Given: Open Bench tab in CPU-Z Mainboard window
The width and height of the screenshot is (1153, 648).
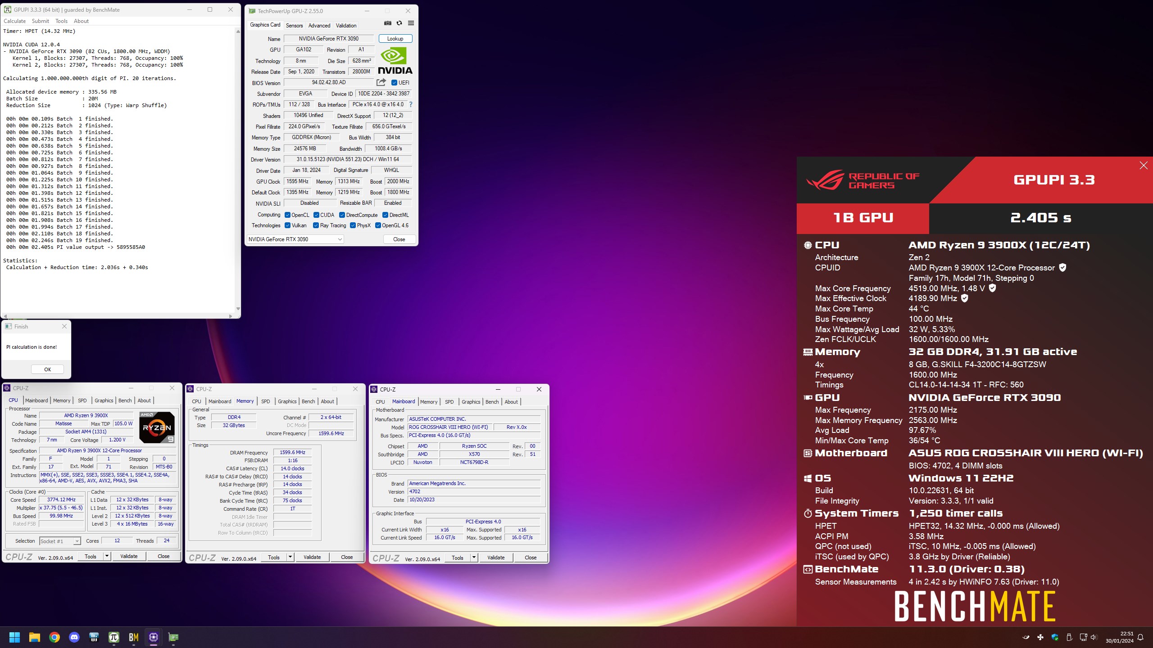Looking at the screenshot, I should (x=492, y=402).
